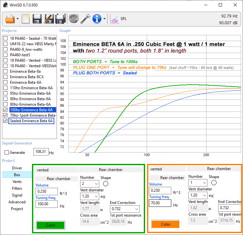Open driver database speaker icon
Screen dimensions: 243x235
pyautogui.click(x=74, y=19)
